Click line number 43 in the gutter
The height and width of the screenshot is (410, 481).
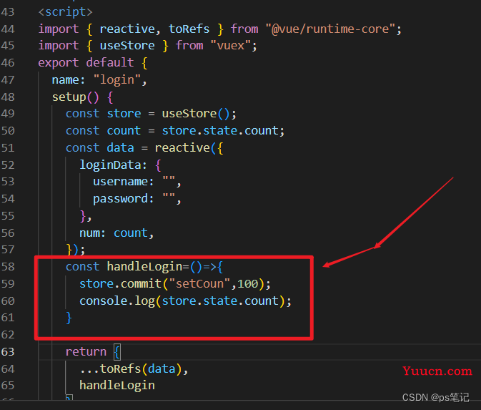pos(8,12)
